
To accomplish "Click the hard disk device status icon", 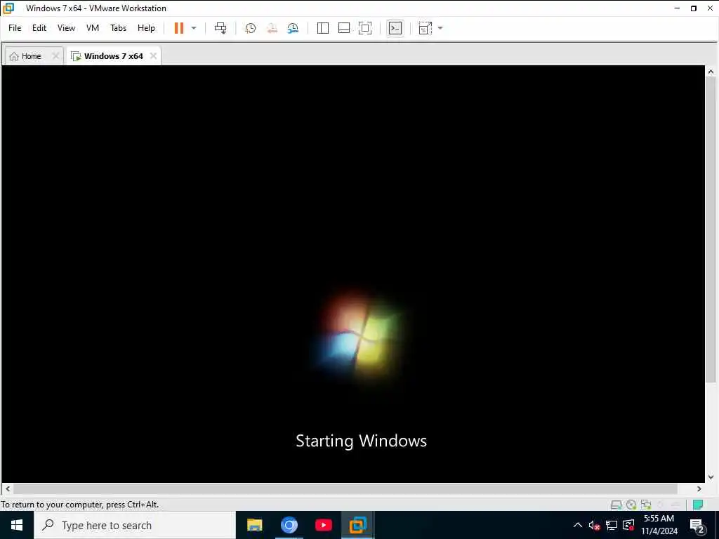I will click(x=616, y=505).
